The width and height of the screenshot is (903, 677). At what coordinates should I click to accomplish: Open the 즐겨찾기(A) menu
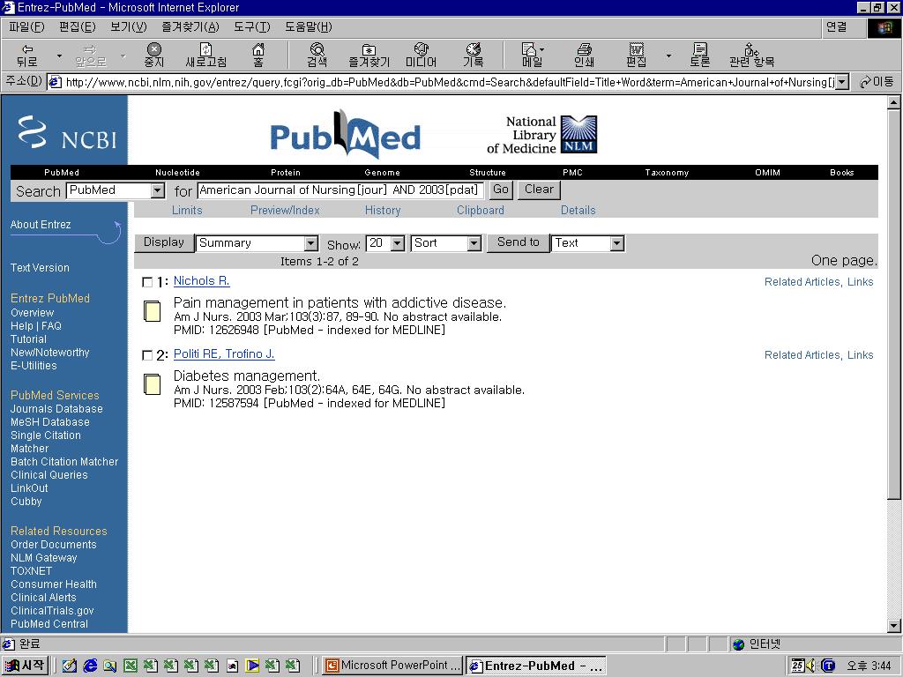(x=190, y=27)
